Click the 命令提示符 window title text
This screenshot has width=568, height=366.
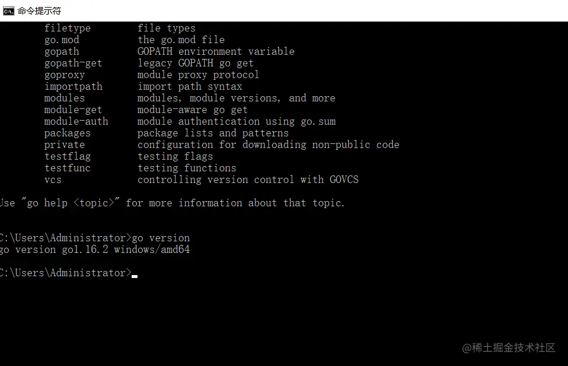[39, 10]
